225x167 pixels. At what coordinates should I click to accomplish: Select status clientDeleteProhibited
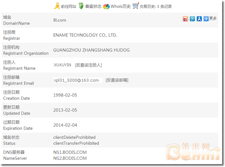(74, 137)
